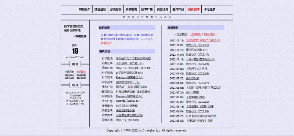Click the 最近更新 section heading
This screenshot has height=136, width=294.
pyautogui.click(x=173, y=28)
